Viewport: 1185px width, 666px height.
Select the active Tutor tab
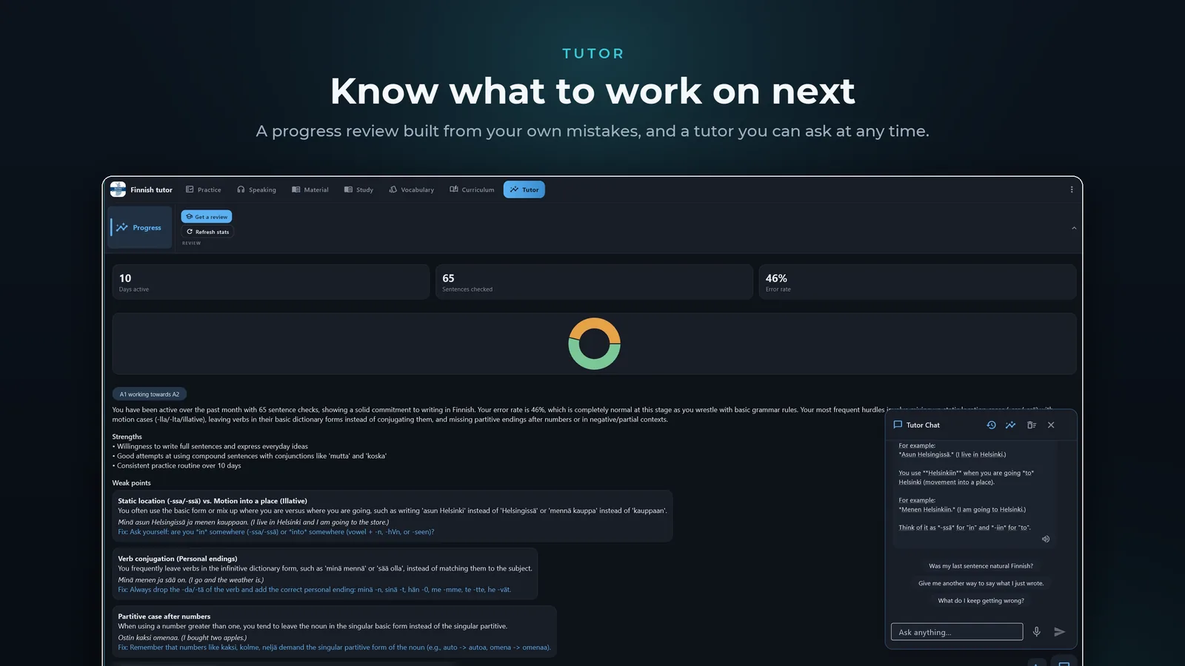524,189
